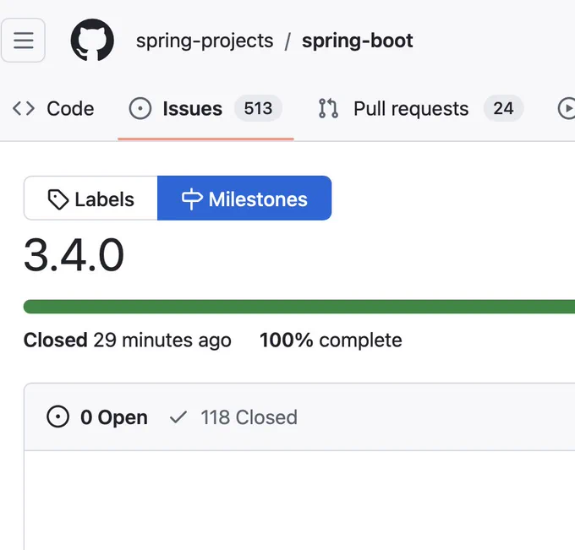Click the '100% complete' text

[331, 340]
